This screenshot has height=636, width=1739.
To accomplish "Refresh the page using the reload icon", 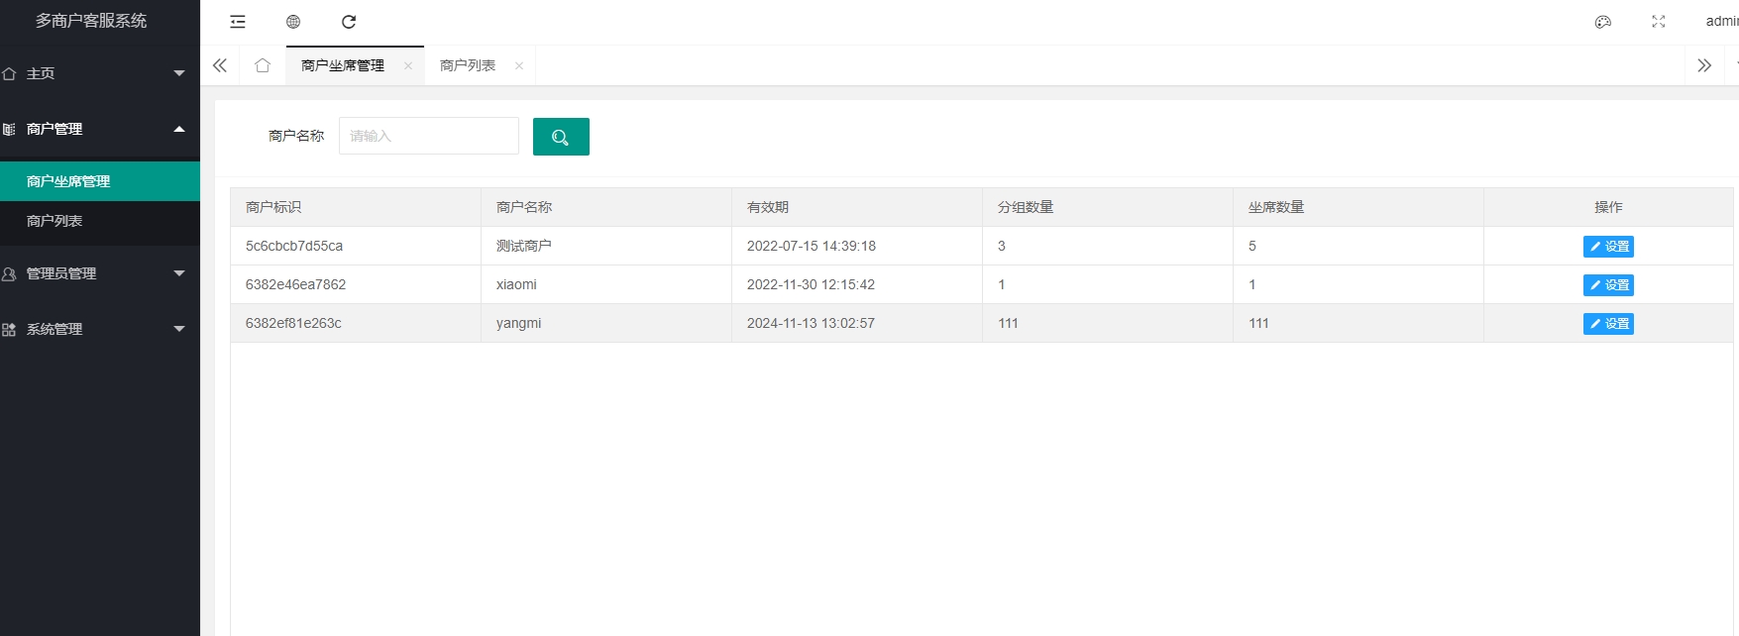I will (x=349, y=22).
